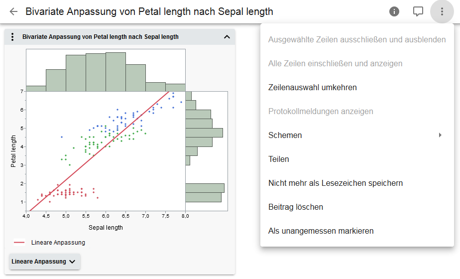The height and width of the screenshot is (279, 460).
Task: Open the comments speech bubble icon
Action: (x=418, y=11)
